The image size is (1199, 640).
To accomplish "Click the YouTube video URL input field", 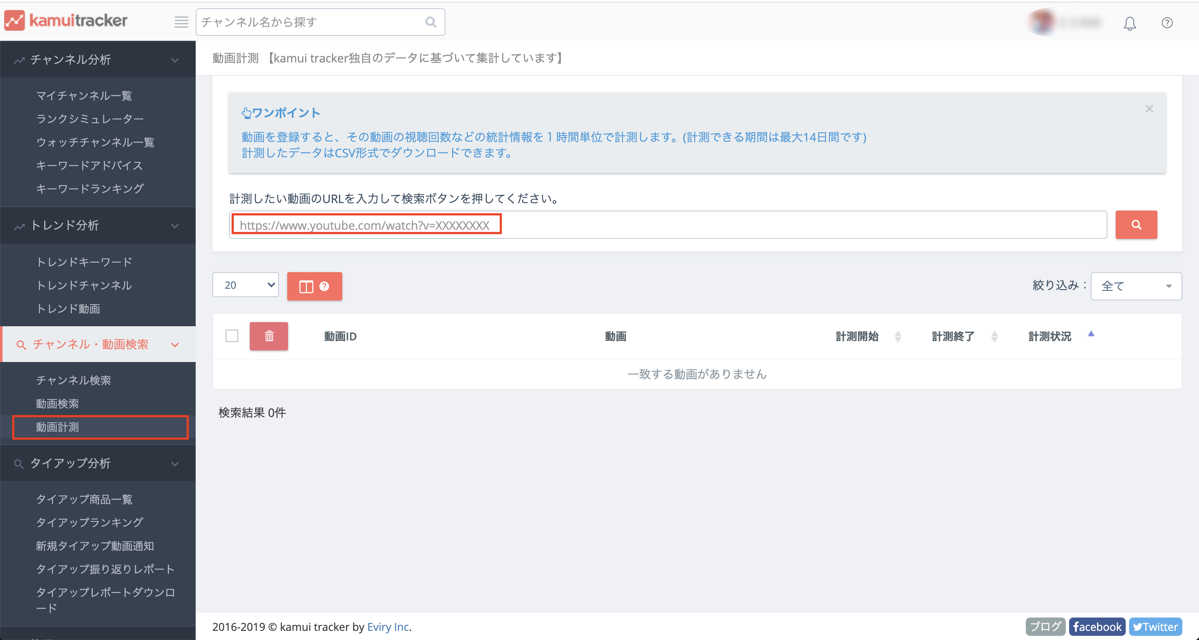I will [x=667, y=225].
